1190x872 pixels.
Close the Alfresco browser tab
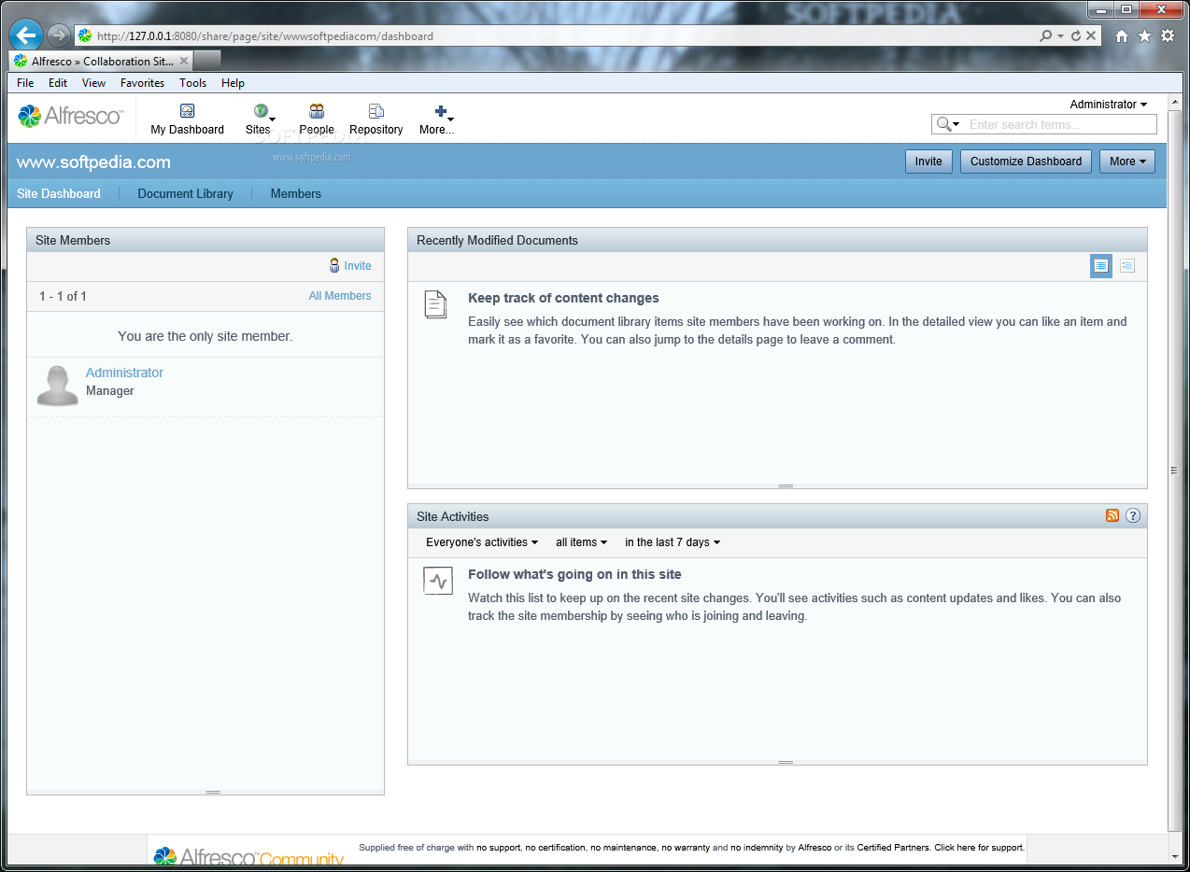coord(184,61)
